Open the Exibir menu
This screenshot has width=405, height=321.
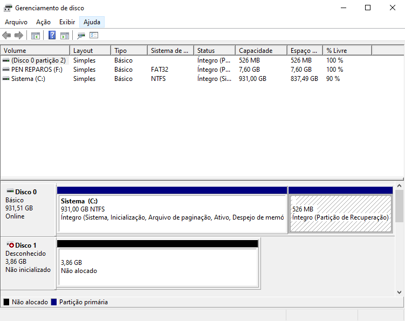pyautogui.click(x=67, y=22)
